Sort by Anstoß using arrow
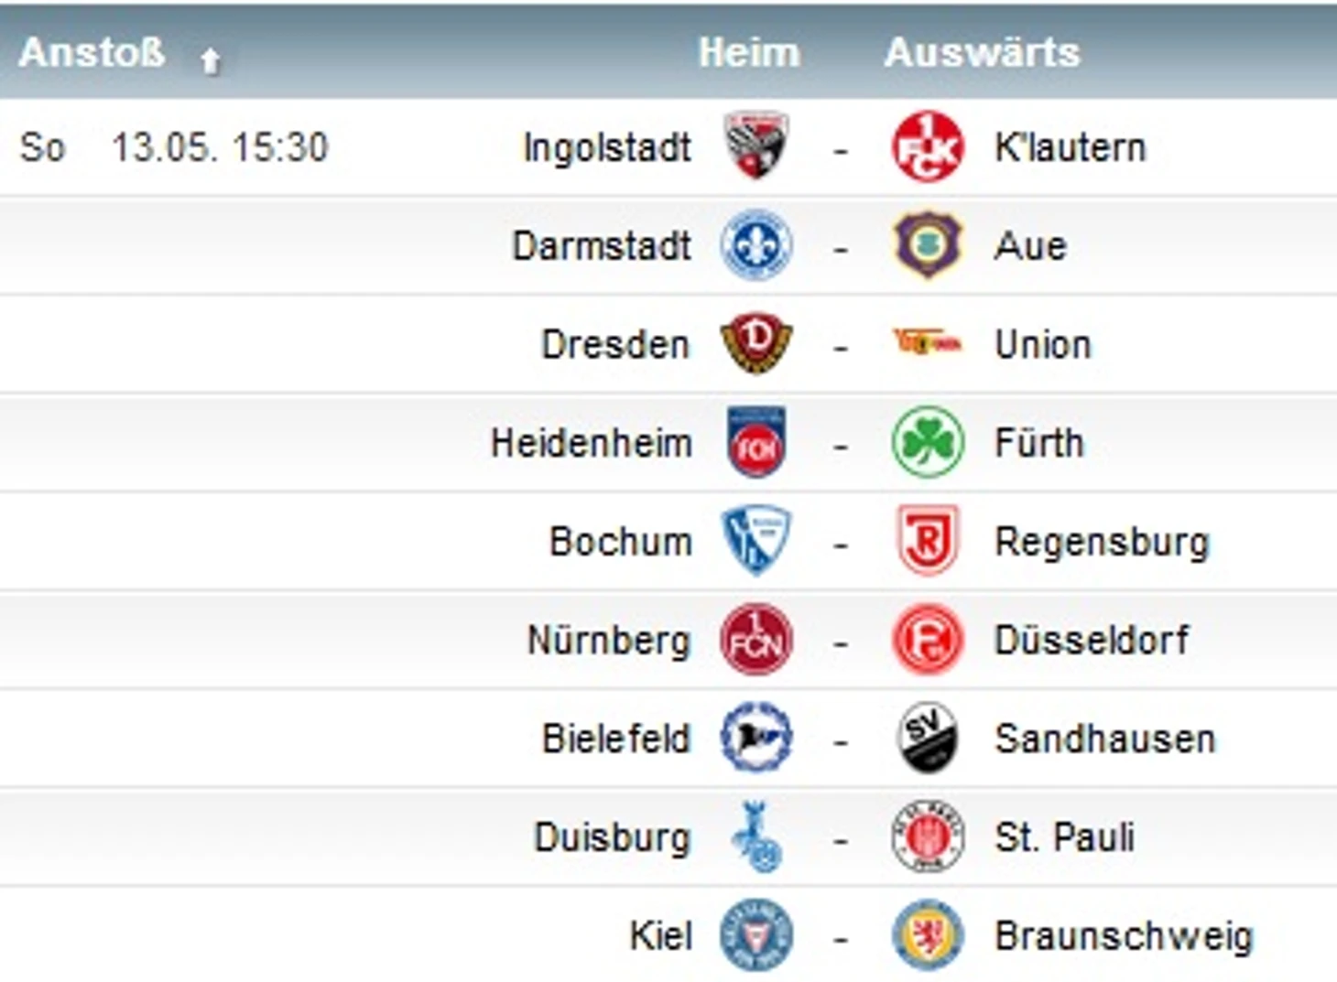 click(211, 60)
